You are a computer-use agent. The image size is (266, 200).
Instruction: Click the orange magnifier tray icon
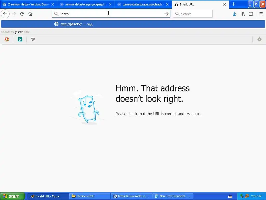point(247,196)
